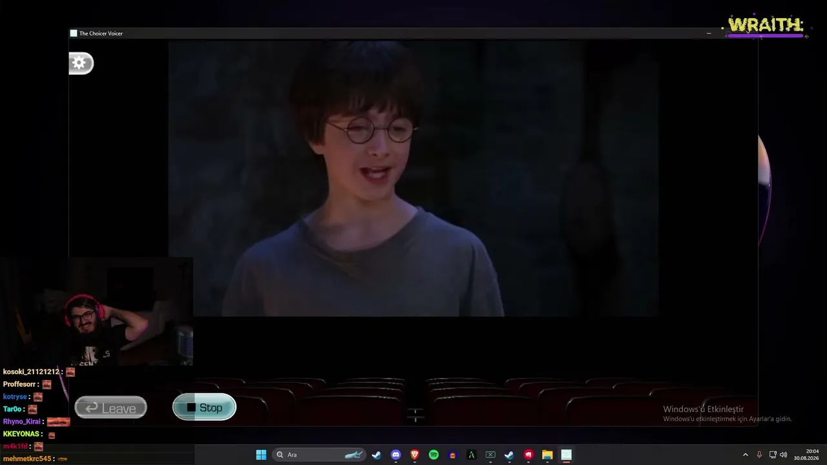This screenshot has height=465, width=827.
Task: Open Discord from the taskbar
Action: (x=395, y=455)
